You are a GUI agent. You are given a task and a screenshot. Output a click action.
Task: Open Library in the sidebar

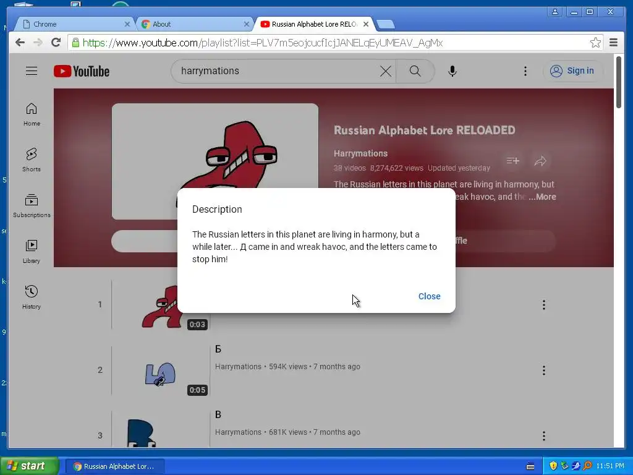point(32,252)
